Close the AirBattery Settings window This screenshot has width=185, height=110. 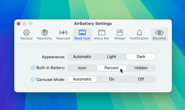point(19,24)
